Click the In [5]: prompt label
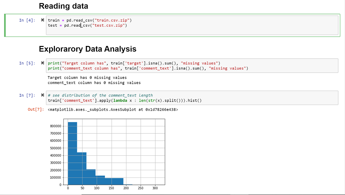This screenshot has width=345, height=195. tap(27, 63)
